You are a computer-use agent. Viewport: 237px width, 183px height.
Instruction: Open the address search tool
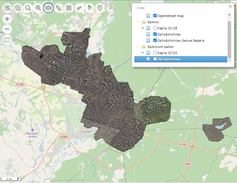[x=38, y=8]
